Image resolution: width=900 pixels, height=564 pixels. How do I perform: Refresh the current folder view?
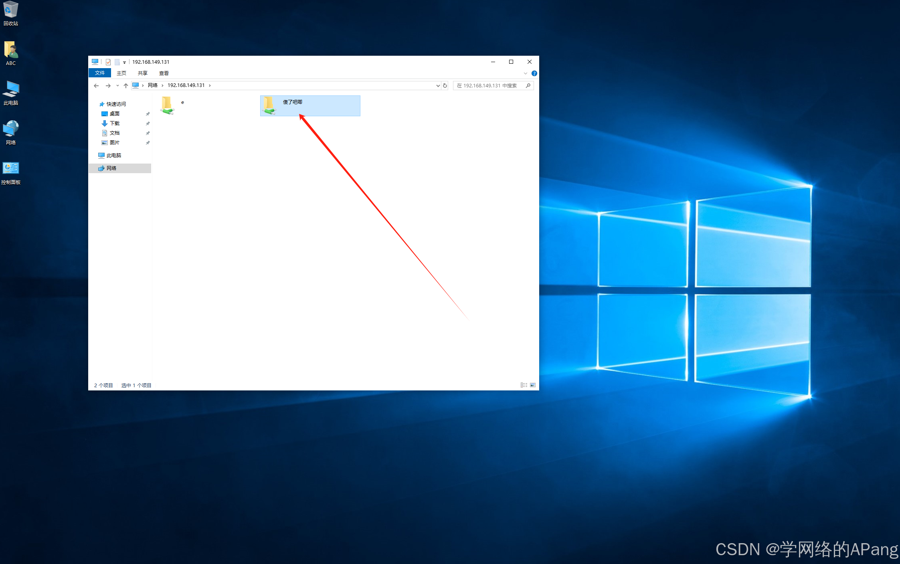pos(445,85)
